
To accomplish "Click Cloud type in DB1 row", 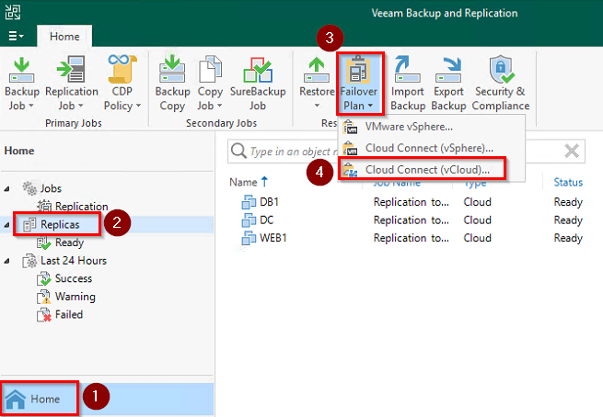I will coord(477,202).
